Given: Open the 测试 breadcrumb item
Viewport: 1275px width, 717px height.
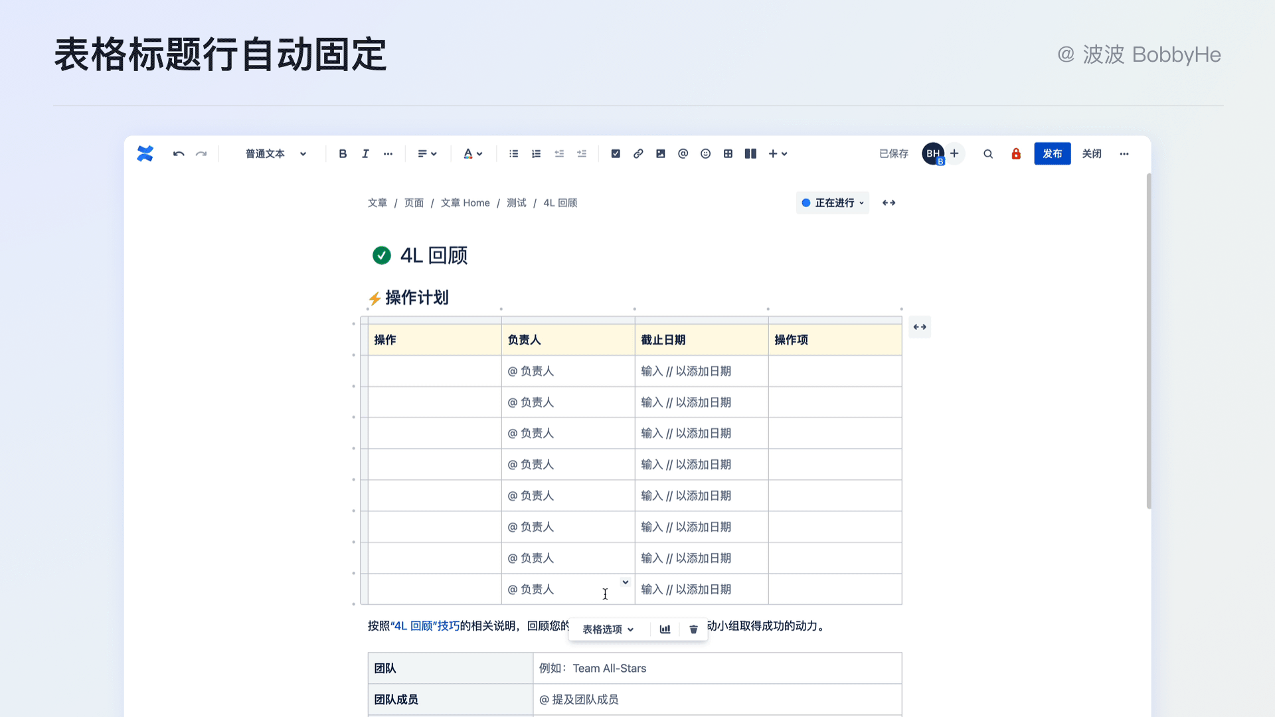Looking at the screenshot, I should [516, 203].
